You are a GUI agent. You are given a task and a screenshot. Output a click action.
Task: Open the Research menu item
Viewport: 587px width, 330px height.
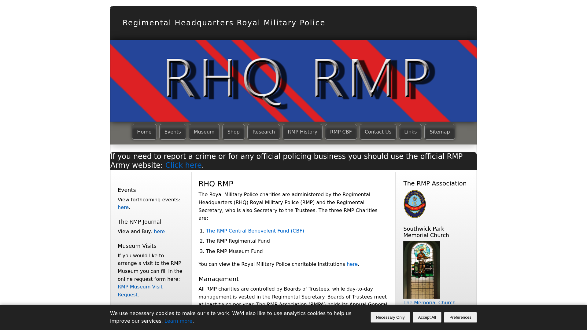(x=264, y=132)
